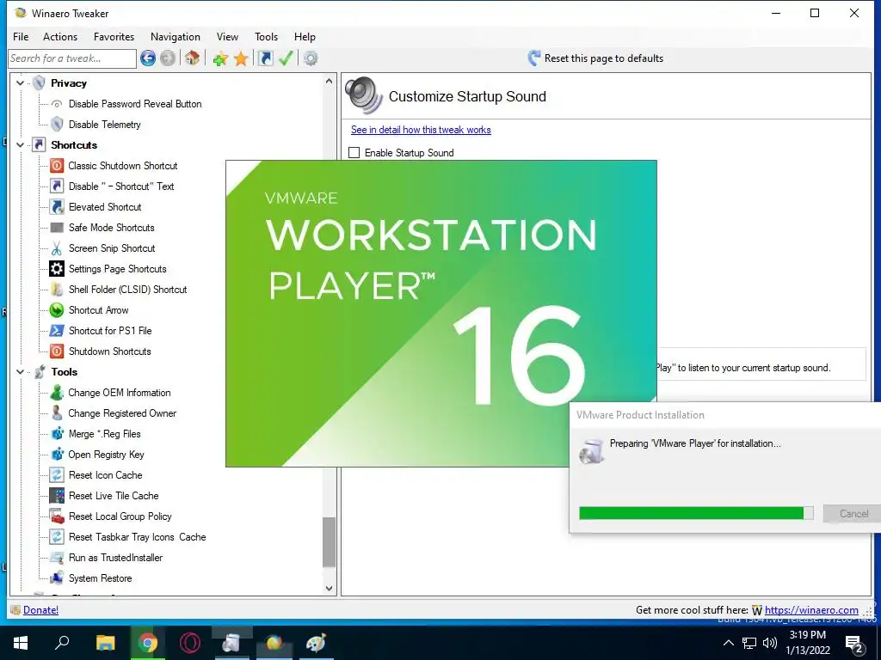Click the Search for a tweak field
The height and width of the screenshot is (660, 881).
(72, 58)
